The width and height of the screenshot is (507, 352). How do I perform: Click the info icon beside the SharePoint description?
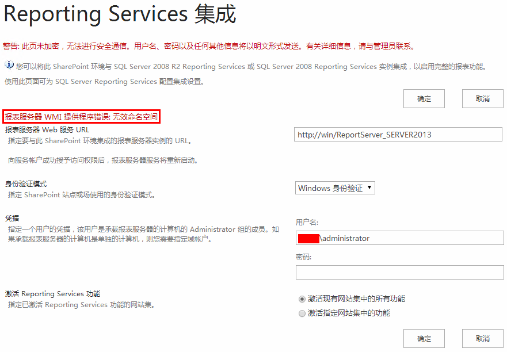point(9,65)
